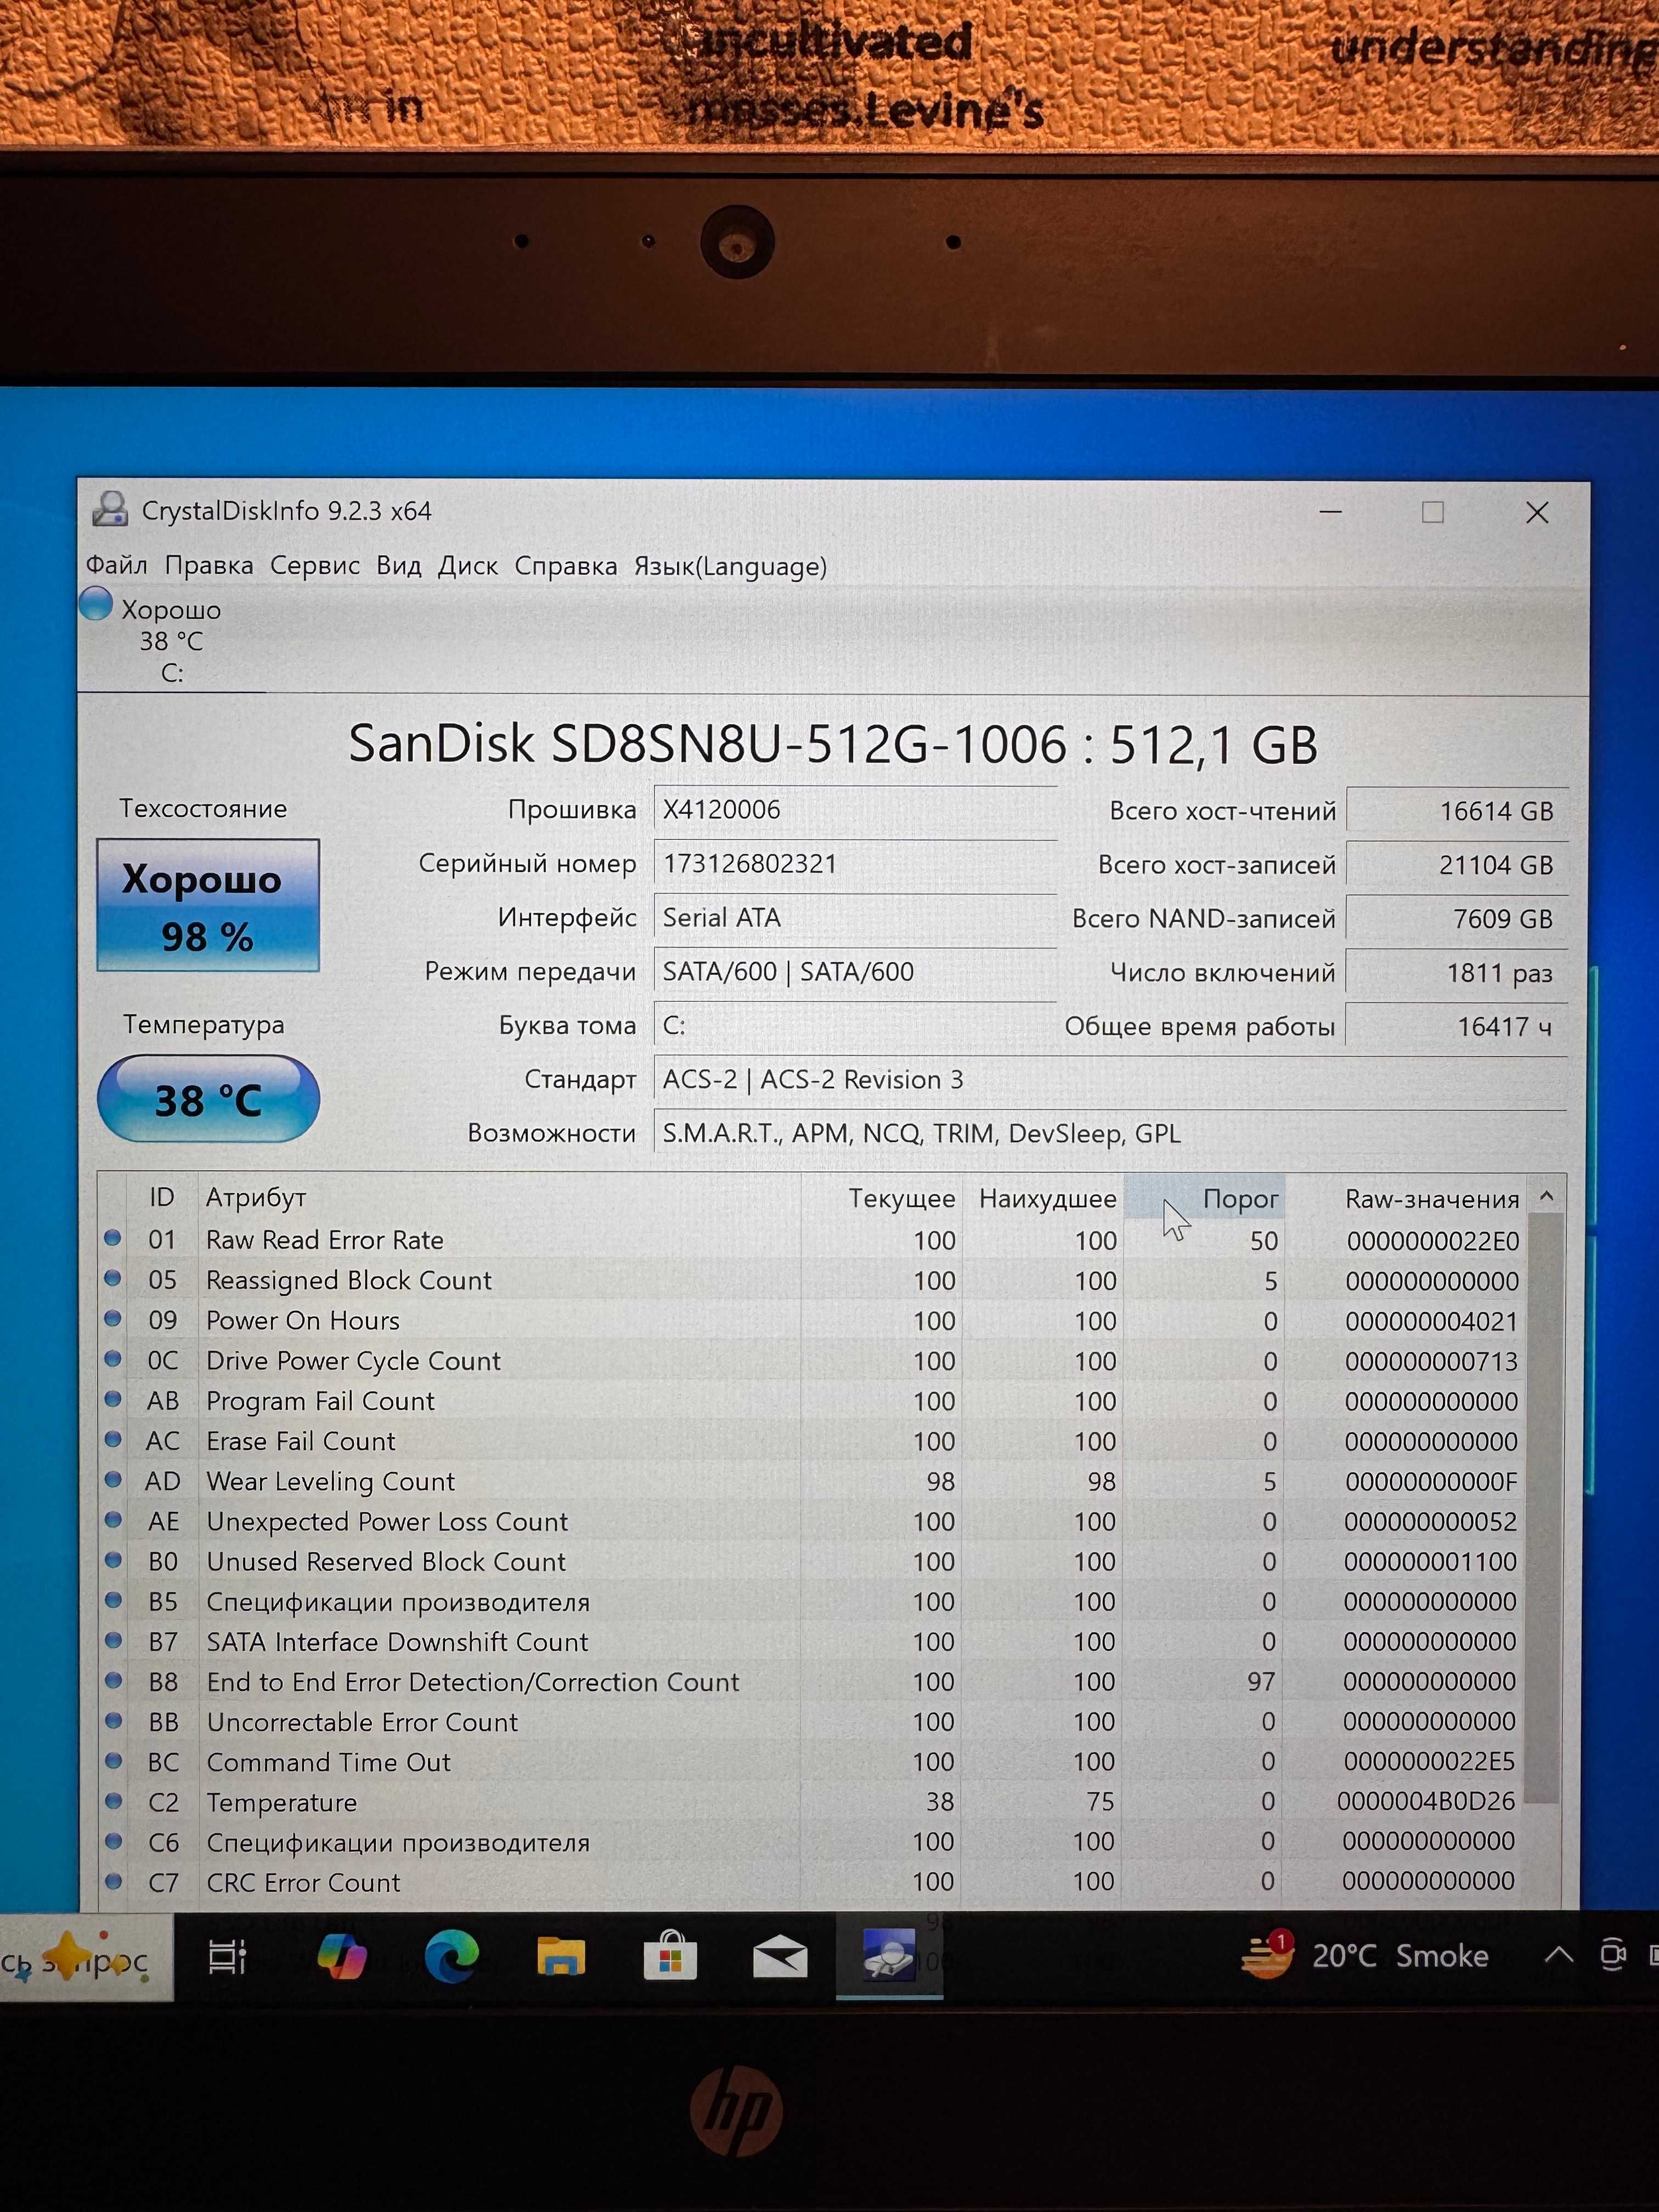Click the interface field Serial ATA

(x=855, y=918)
